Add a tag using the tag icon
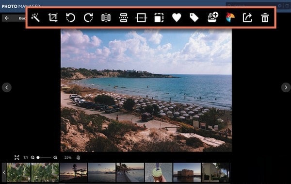Viewport: 291px width, 184px height. point(194,17)
